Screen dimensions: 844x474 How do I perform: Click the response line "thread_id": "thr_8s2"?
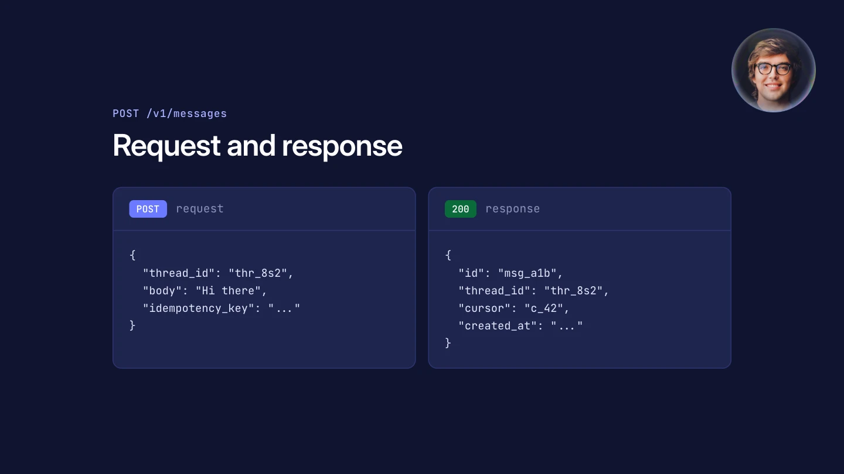534,291
